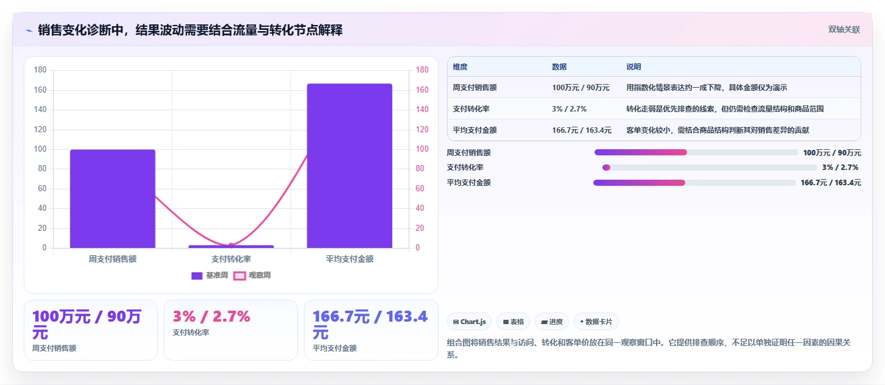Click the 平均支付金额 progress bar
885x385 pixels.
coord(694,183)
